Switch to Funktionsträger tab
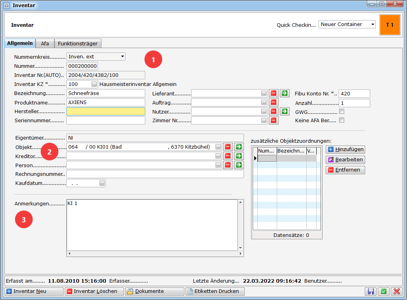The image size is (407, 300). [x=78, y=43]
